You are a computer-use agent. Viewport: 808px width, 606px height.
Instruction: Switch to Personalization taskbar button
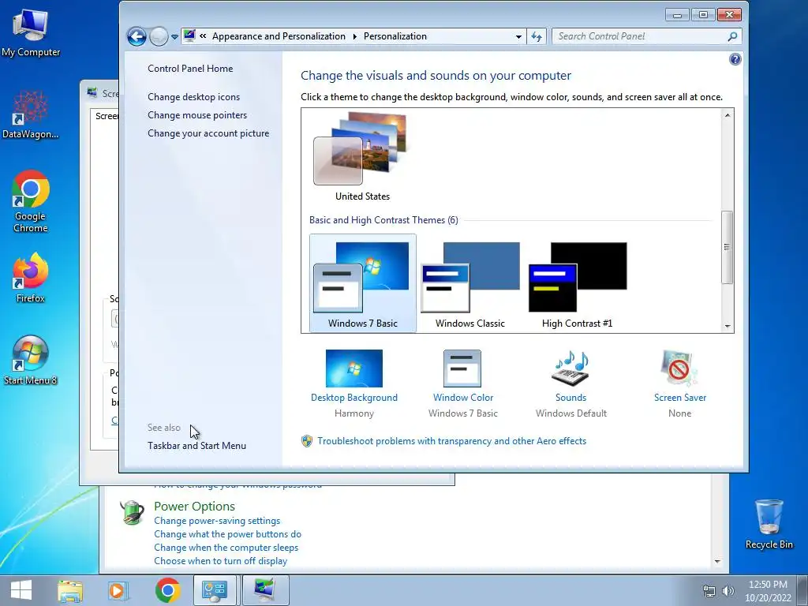[x=264, y=590]
